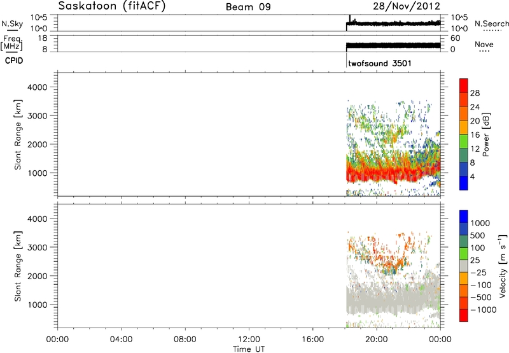Click the 'Time UT' axis title
The height and width of the screenshot is (353, 509).
(x=249, y=349)
